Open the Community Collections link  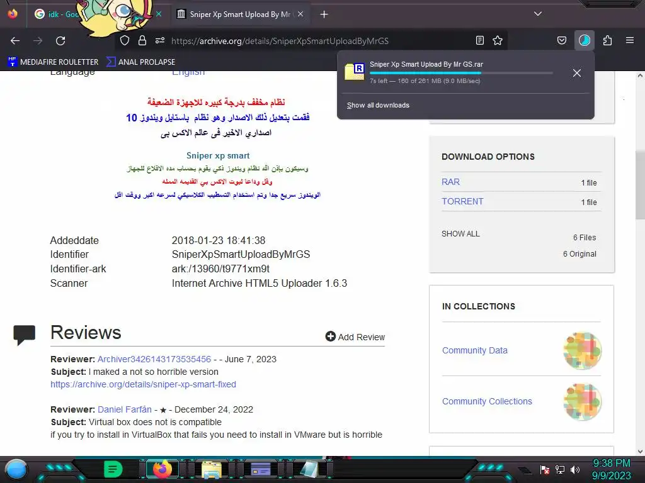(487, 401)
